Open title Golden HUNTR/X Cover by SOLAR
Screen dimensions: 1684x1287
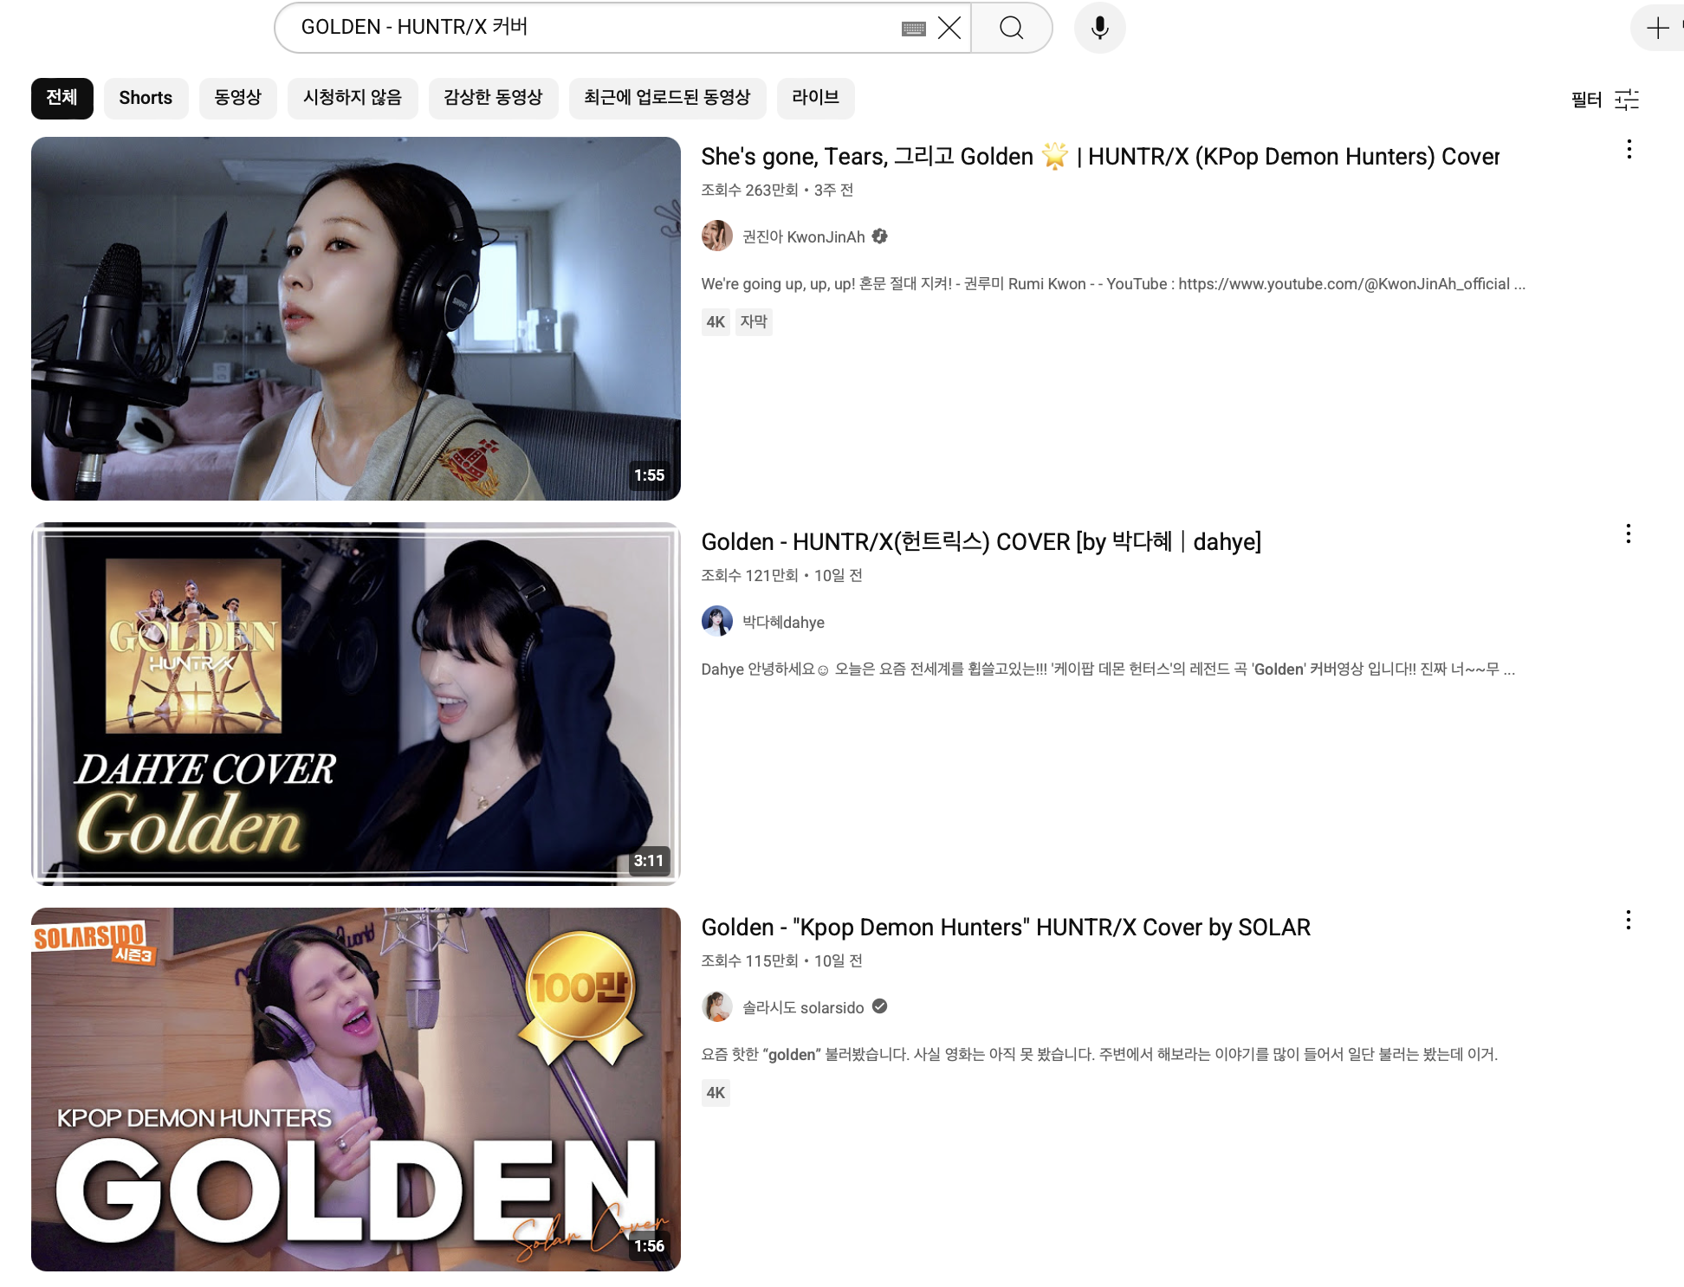coord(1006,928)
